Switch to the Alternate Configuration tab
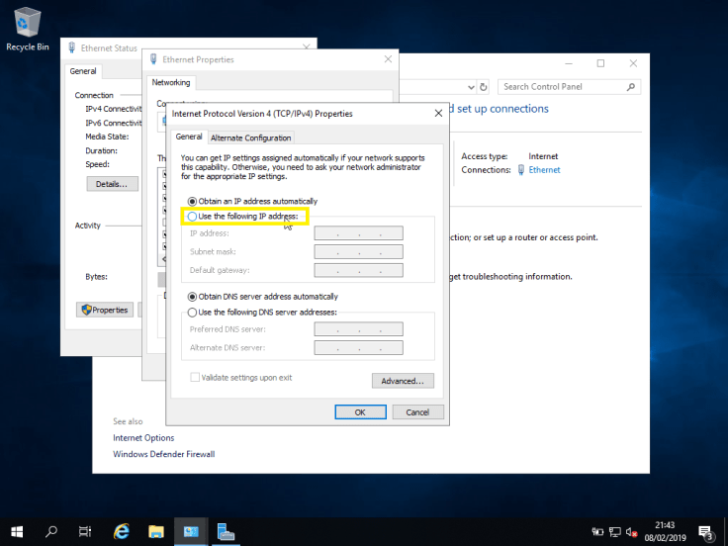728x546 pixels. [x=251, y=137]
